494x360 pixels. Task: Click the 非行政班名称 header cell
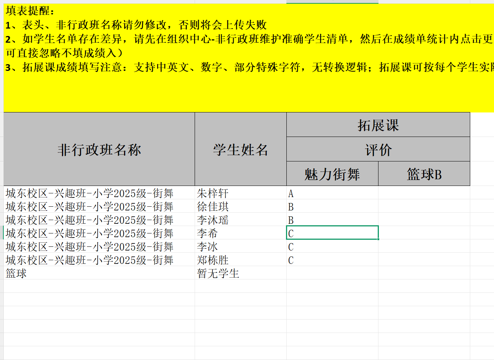pos(99,149)
